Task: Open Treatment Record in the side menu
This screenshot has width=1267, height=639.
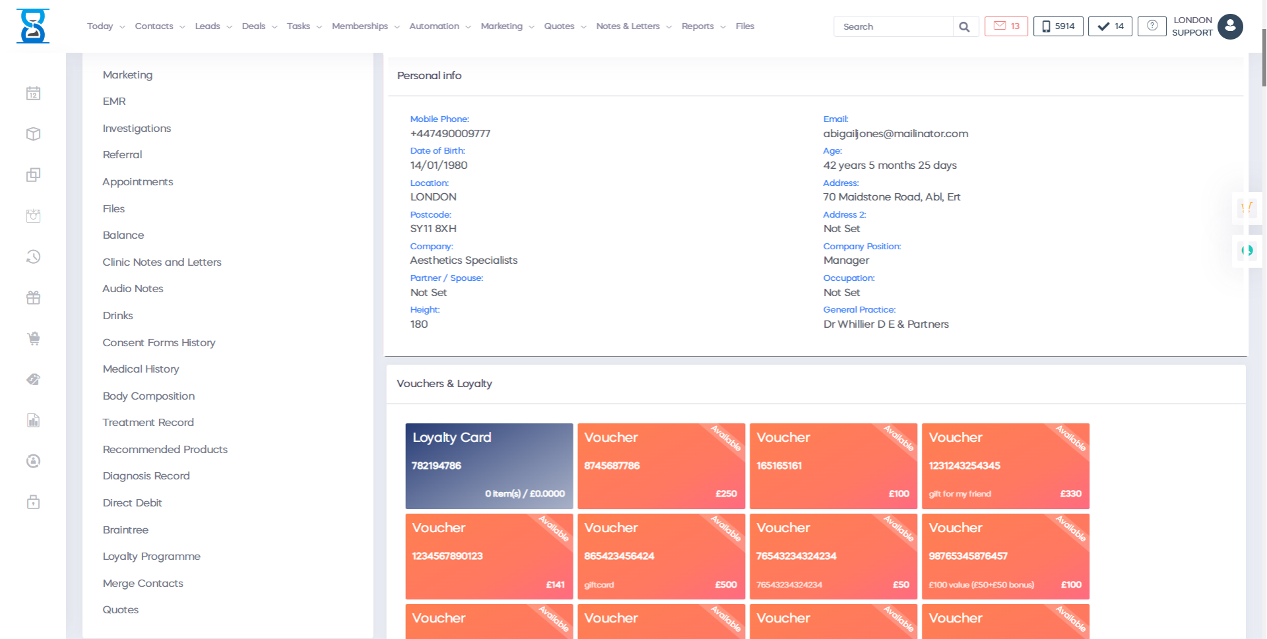Action: (x=148, y=423)
